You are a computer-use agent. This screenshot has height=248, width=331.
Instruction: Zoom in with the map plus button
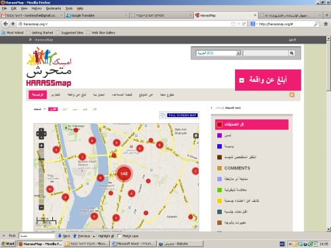tap(41, 145)
